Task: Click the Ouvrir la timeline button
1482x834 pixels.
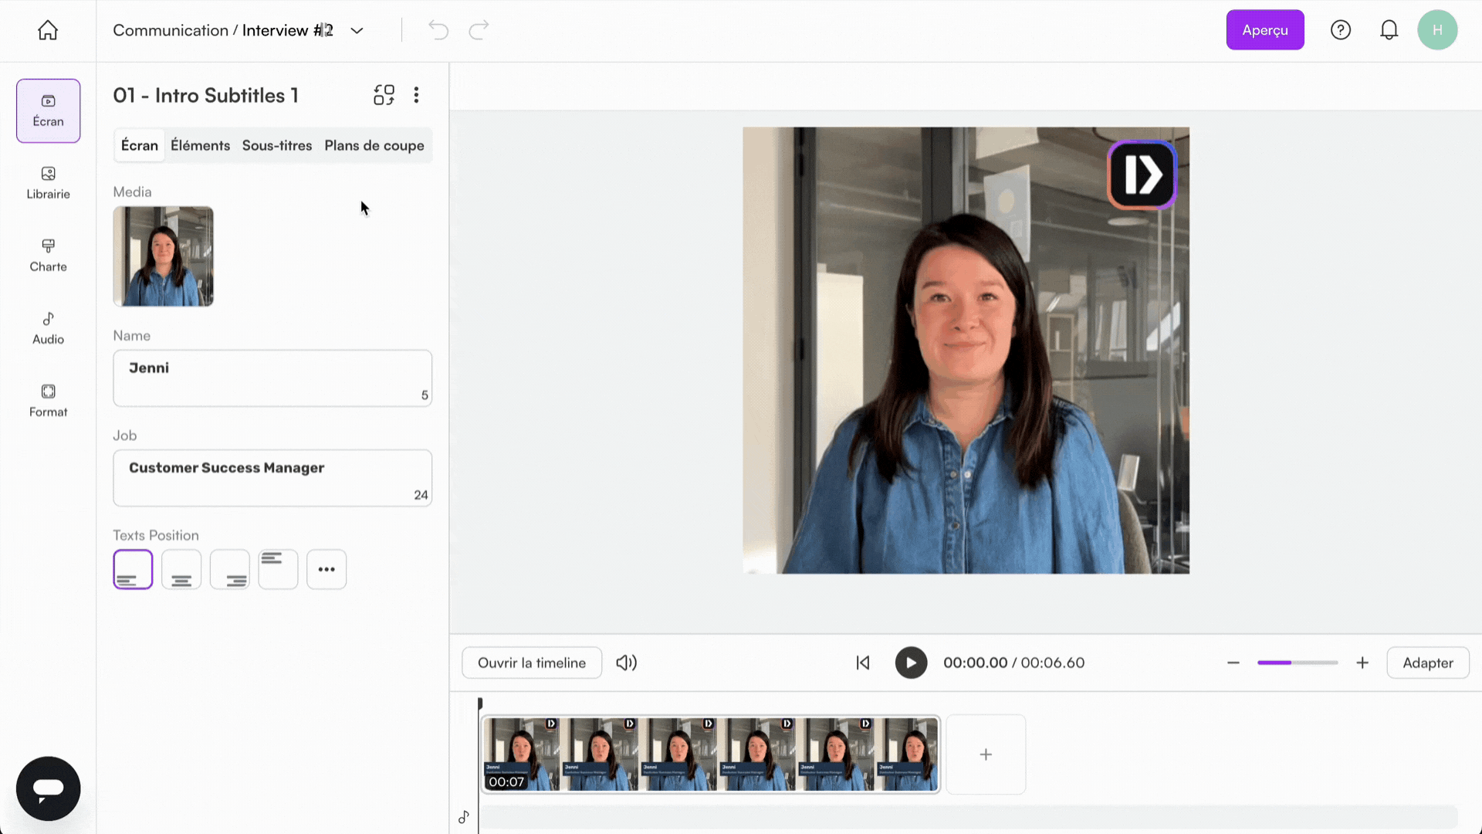Action: click(x=532, y=663)
